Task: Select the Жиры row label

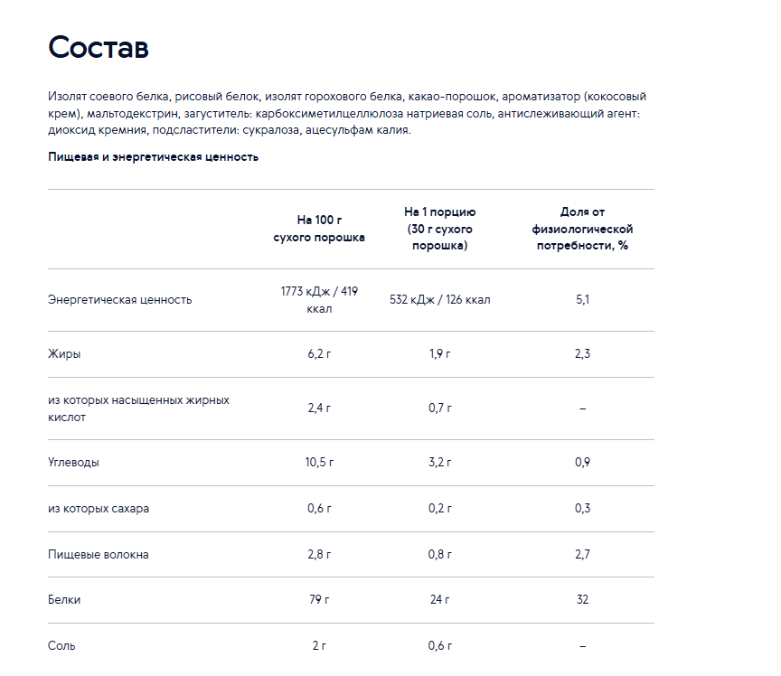Action: (64, 354)
